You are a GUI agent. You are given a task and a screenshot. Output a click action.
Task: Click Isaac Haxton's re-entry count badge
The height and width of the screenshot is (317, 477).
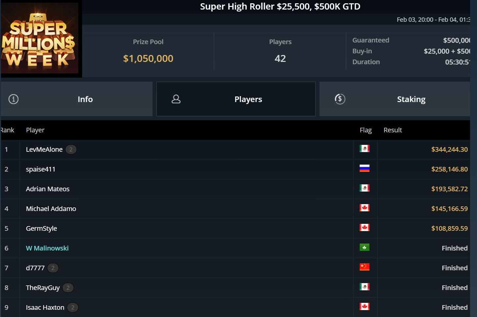(x=73, y=307)
